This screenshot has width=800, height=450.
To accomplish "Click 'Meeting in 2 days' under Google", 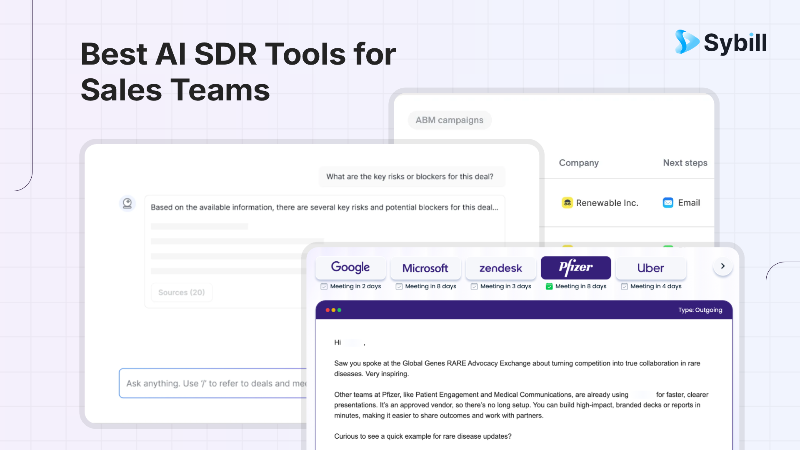I will (355, 286).
